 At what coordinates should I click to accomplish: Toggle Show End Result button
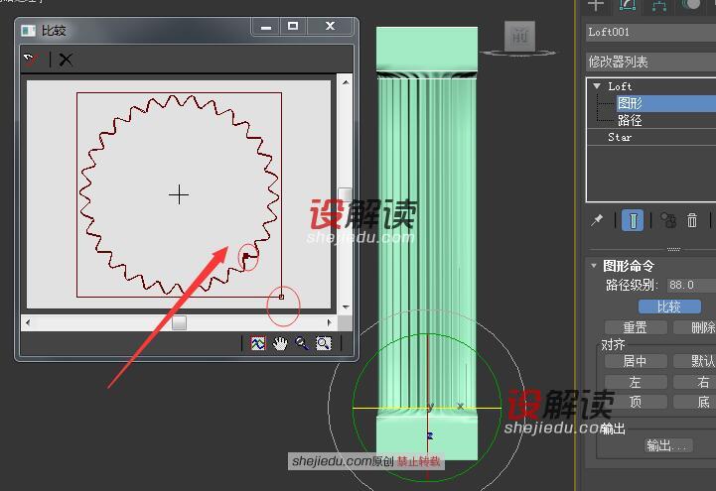point(632,221)
